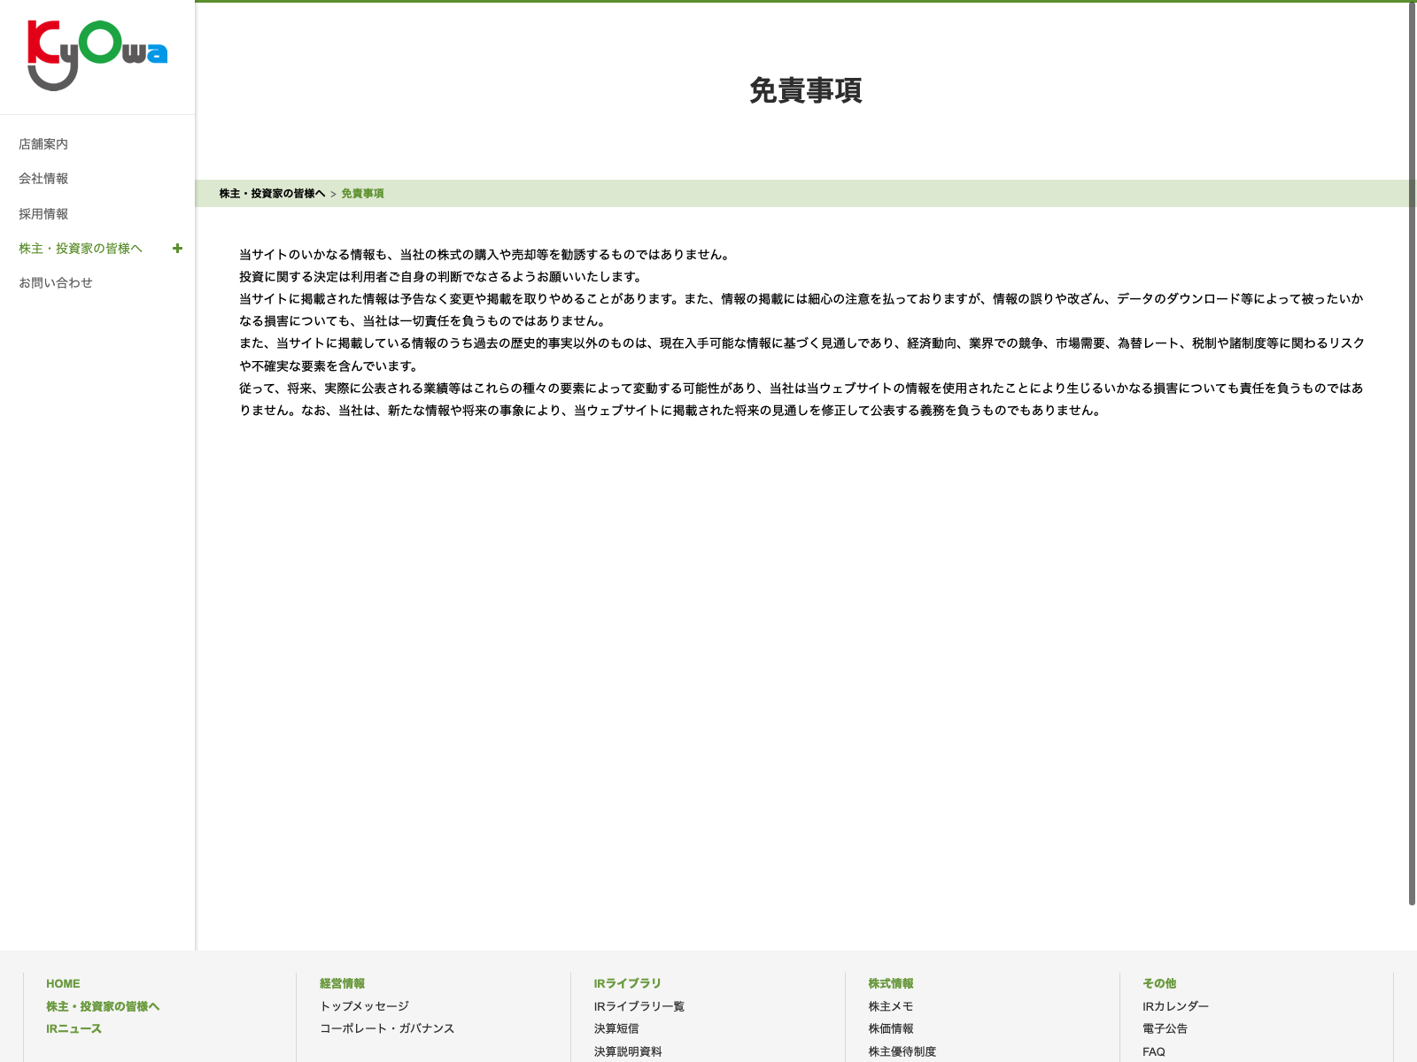
Task: Click the Kyowa logo
Action: click(x=97, y=55)
